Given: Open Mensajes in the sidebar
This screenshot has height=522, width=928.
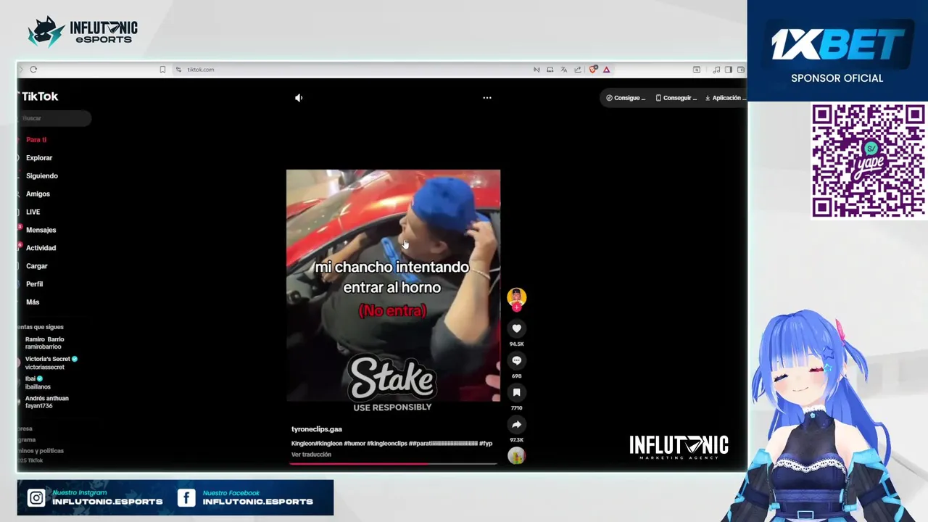Looking at the screenshot, I should [41, 230].
